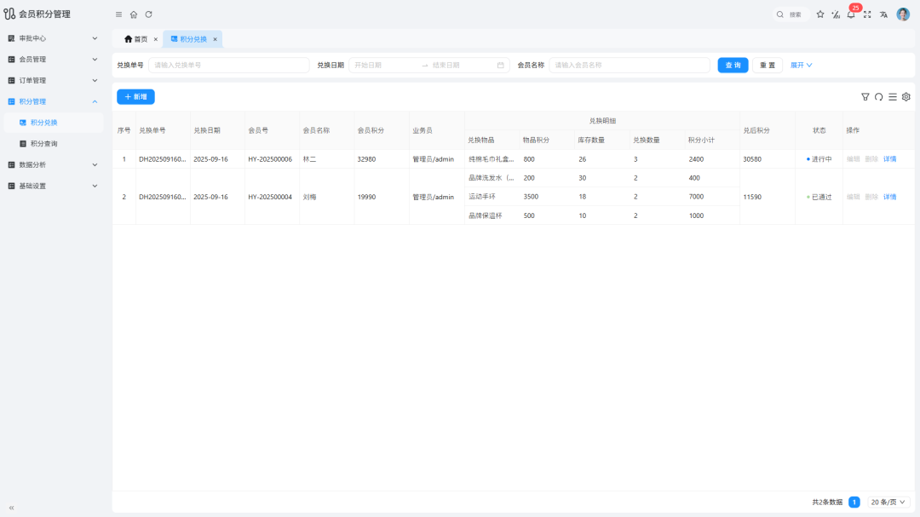
Task: Open the notification bell icon
Action: point(851,14)
